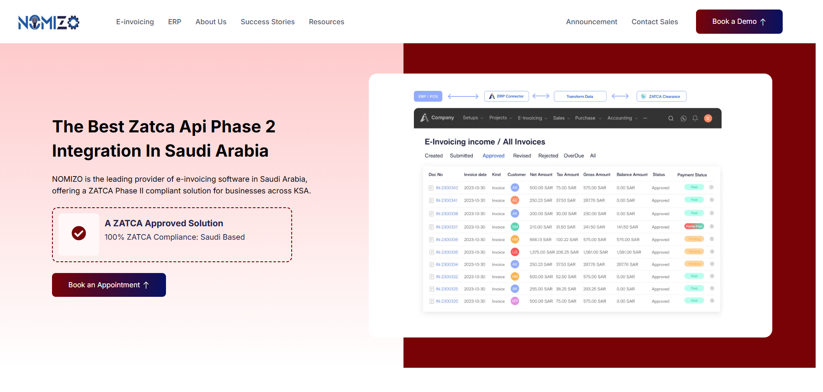Click the 'Partial Paid' status badge
823x392 pixels.
click(693, 226)
